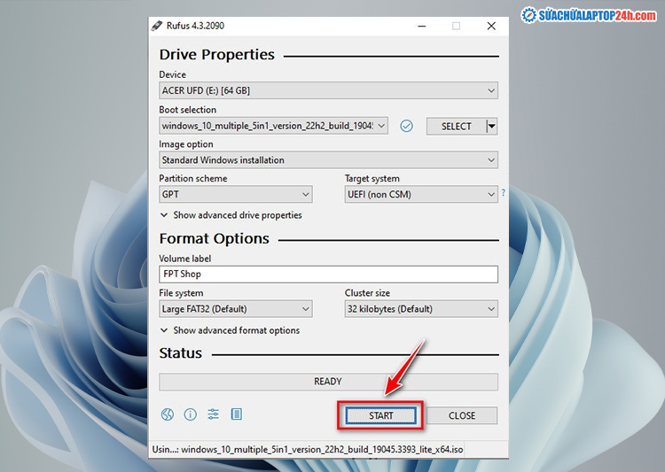
Task: Open the Cluster size dropdown
Action: 421,309
